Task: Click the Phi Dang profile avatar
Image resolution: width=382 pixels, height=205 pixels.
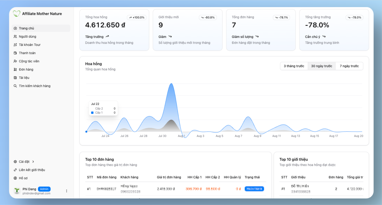Action: coord(17,191)
